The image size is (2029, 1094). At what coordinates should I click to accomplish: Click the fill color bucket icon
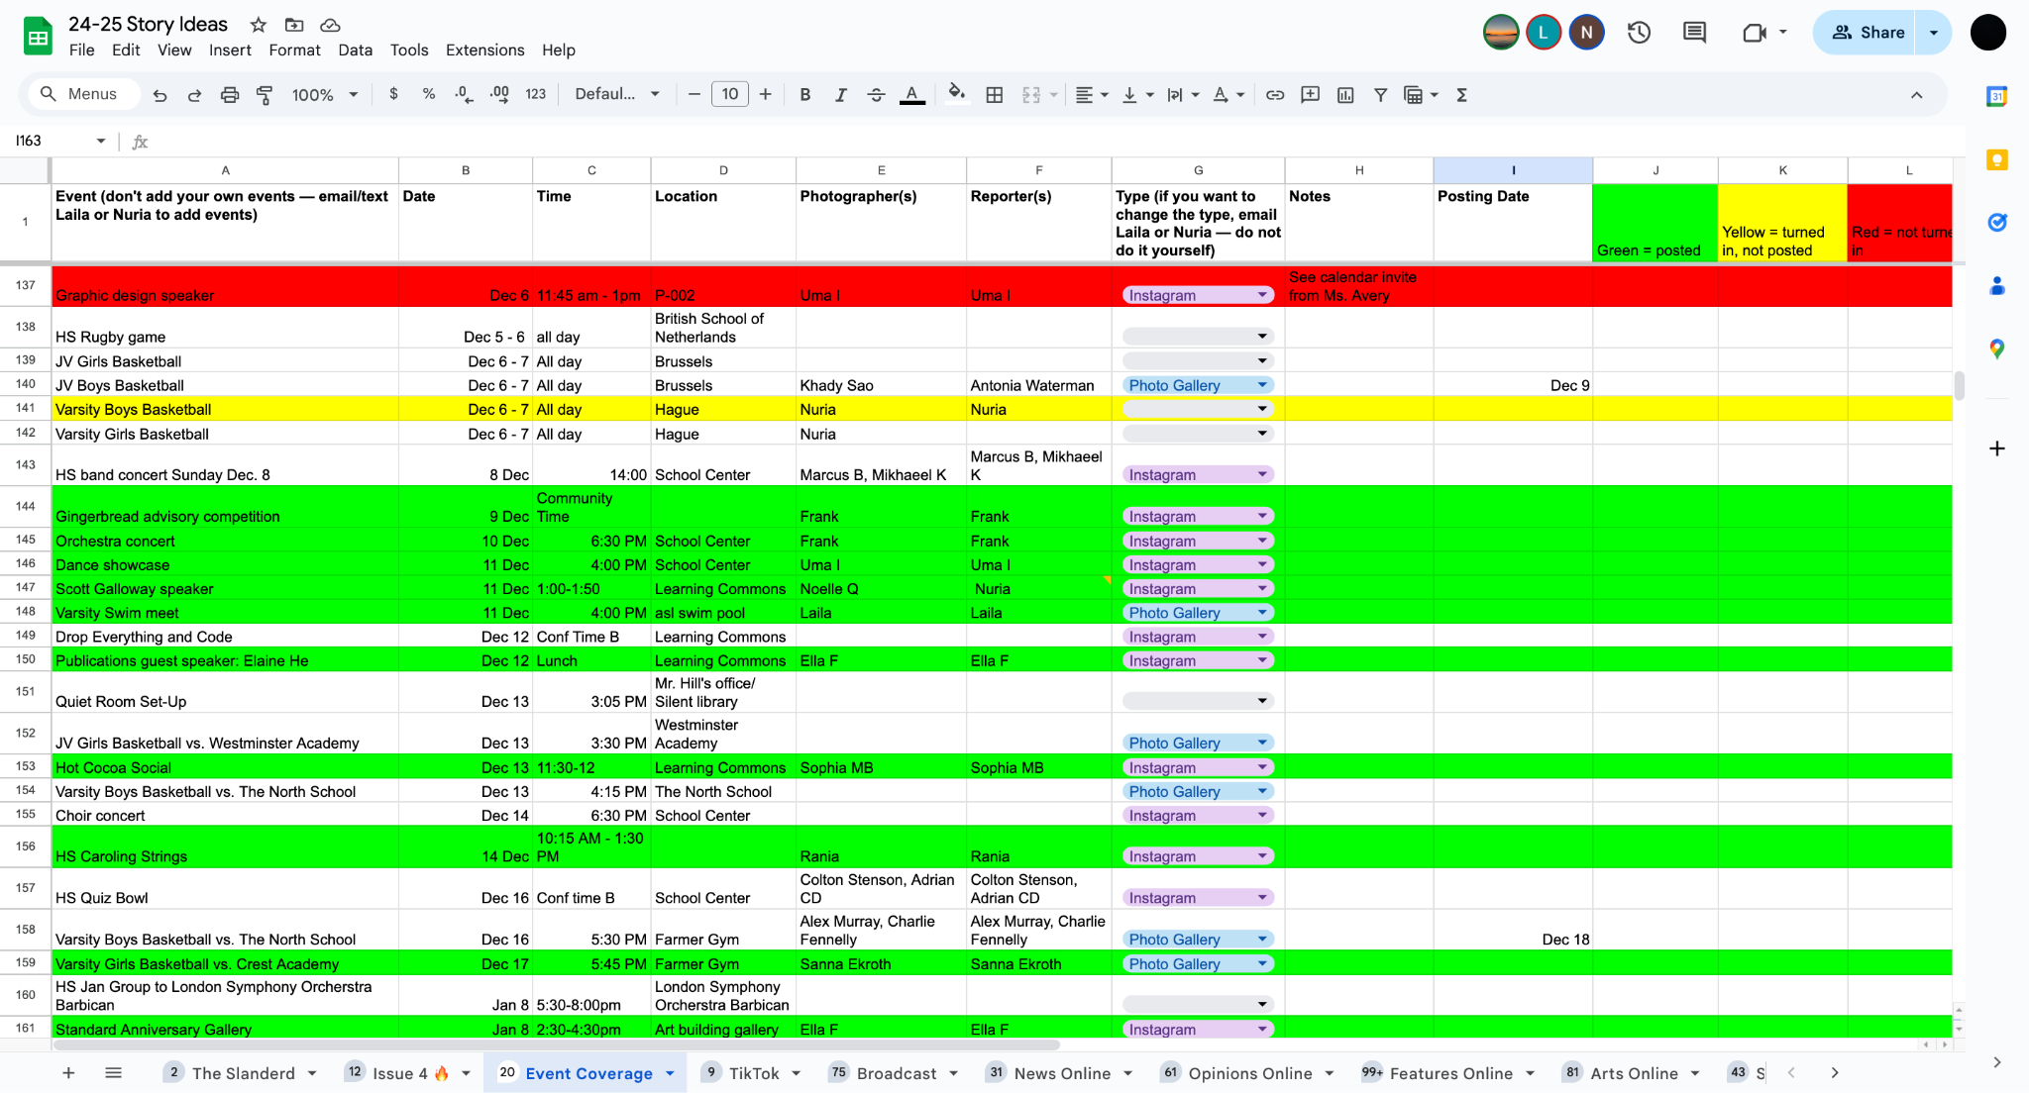(x=956, y=94)
